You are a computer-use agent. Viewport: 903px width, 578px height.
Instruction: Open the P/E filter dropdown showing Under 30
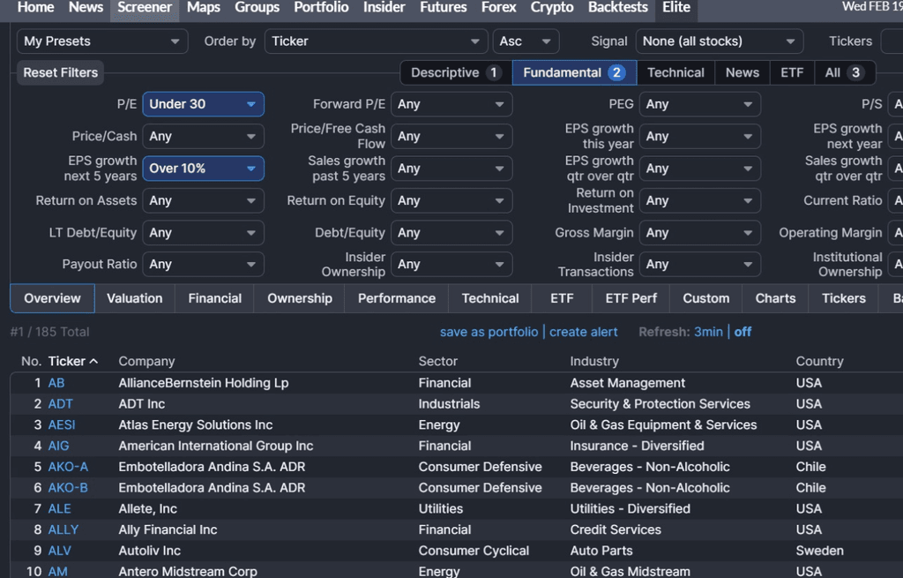(203, 103)
